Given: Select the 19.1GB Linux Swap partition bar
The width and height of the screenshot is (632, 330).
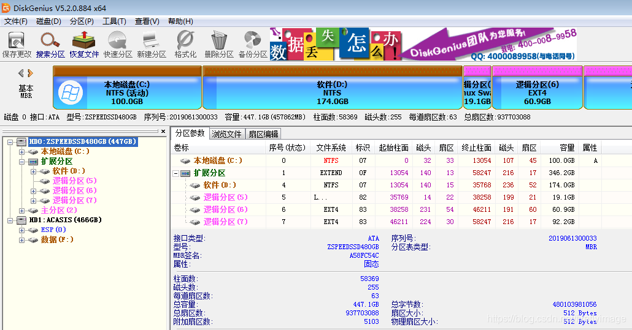Looking at the screenshot, I should tap(477, 88).
